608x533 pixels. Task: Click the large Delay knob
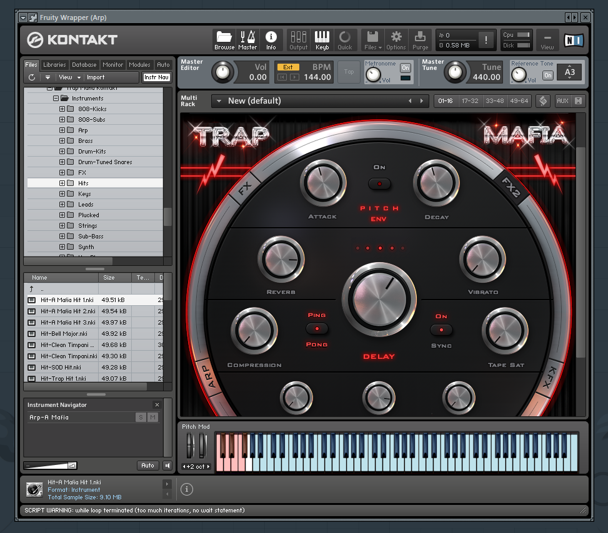[379, 300]
